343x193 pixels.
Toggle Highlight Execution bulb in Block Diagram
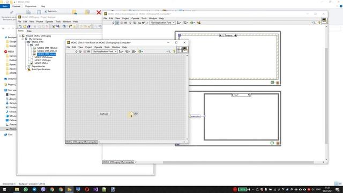[130, 23]
